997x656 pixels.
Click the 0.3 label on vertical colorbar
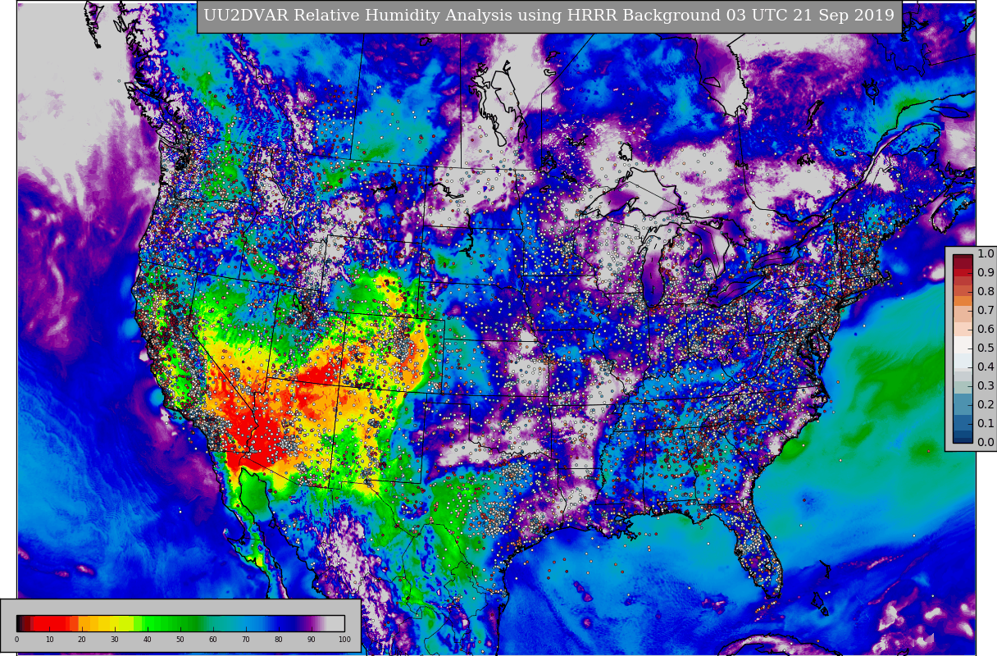[986, 386]
